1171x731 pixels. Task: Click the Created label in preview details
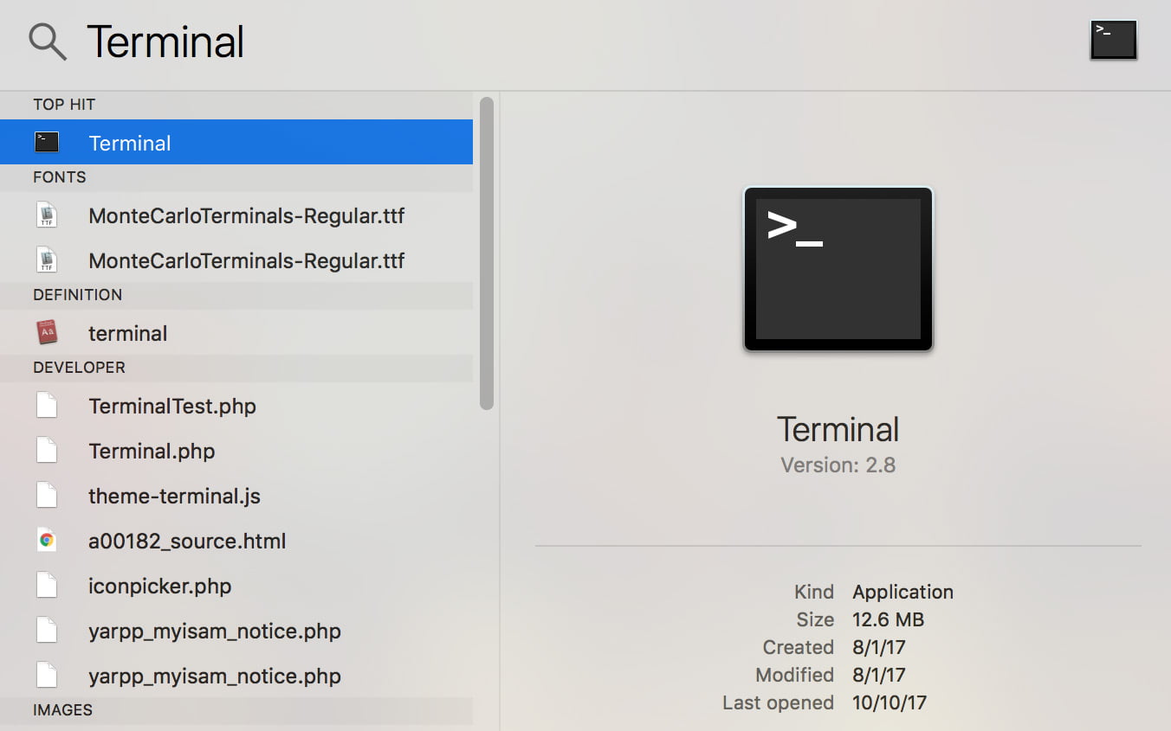[x=799, y=647]
